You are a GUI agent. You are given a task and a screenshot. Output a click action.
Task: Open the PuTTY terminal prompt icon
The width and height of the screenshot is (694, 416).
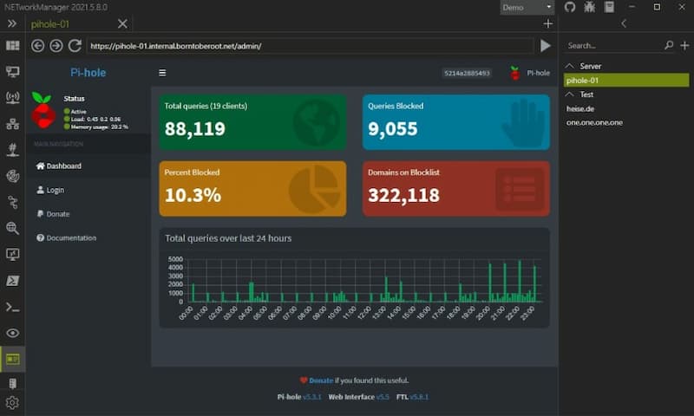[x=12, y=307]
